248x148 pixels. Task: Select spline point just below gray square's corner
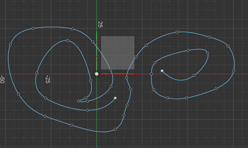point(111,70)
